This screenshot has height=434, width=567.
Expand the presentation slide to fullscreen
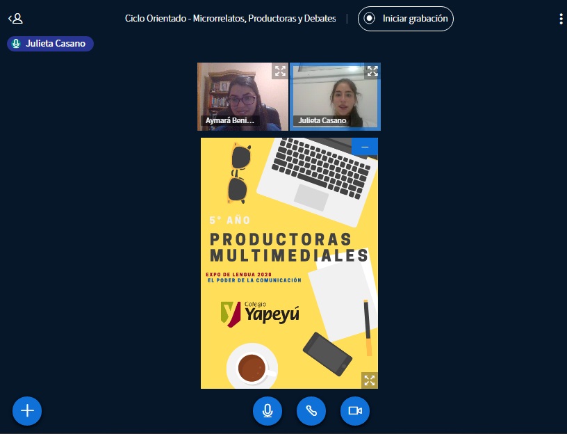(x=369, y=380)
